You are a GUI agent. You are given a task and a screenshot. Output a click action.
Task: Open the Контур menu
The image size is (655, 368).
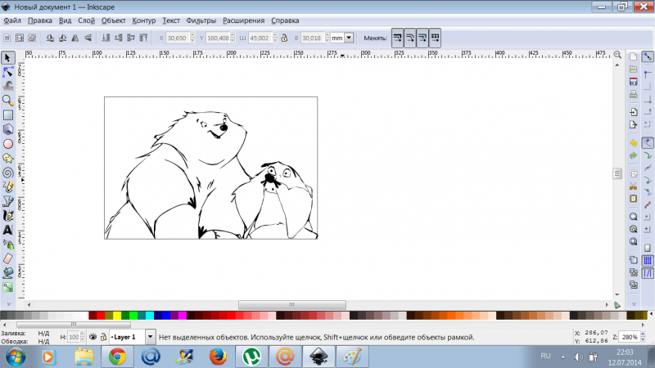pos(144,20)
